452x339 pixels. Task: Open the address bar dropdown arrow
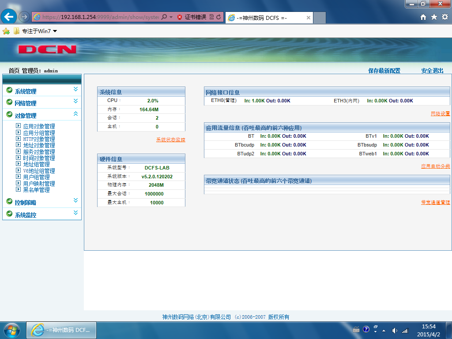click(171, 17)
